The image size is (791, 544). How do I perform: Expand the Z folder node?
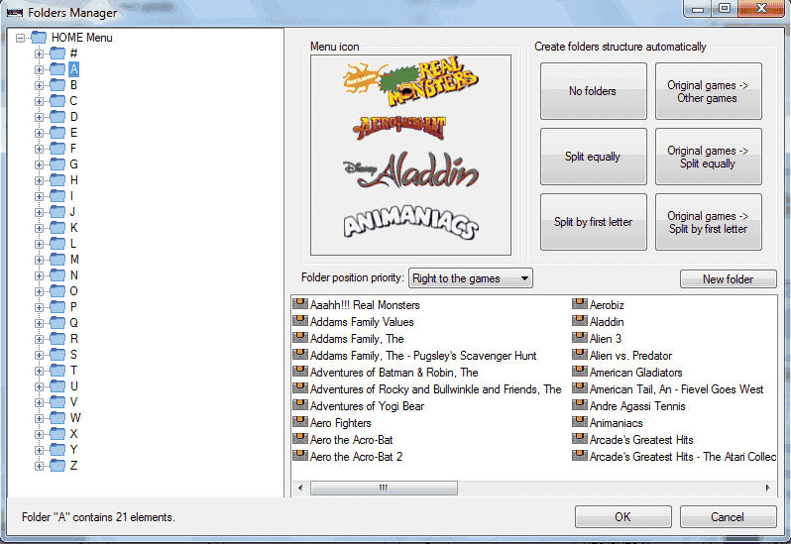tap(39, 466)
